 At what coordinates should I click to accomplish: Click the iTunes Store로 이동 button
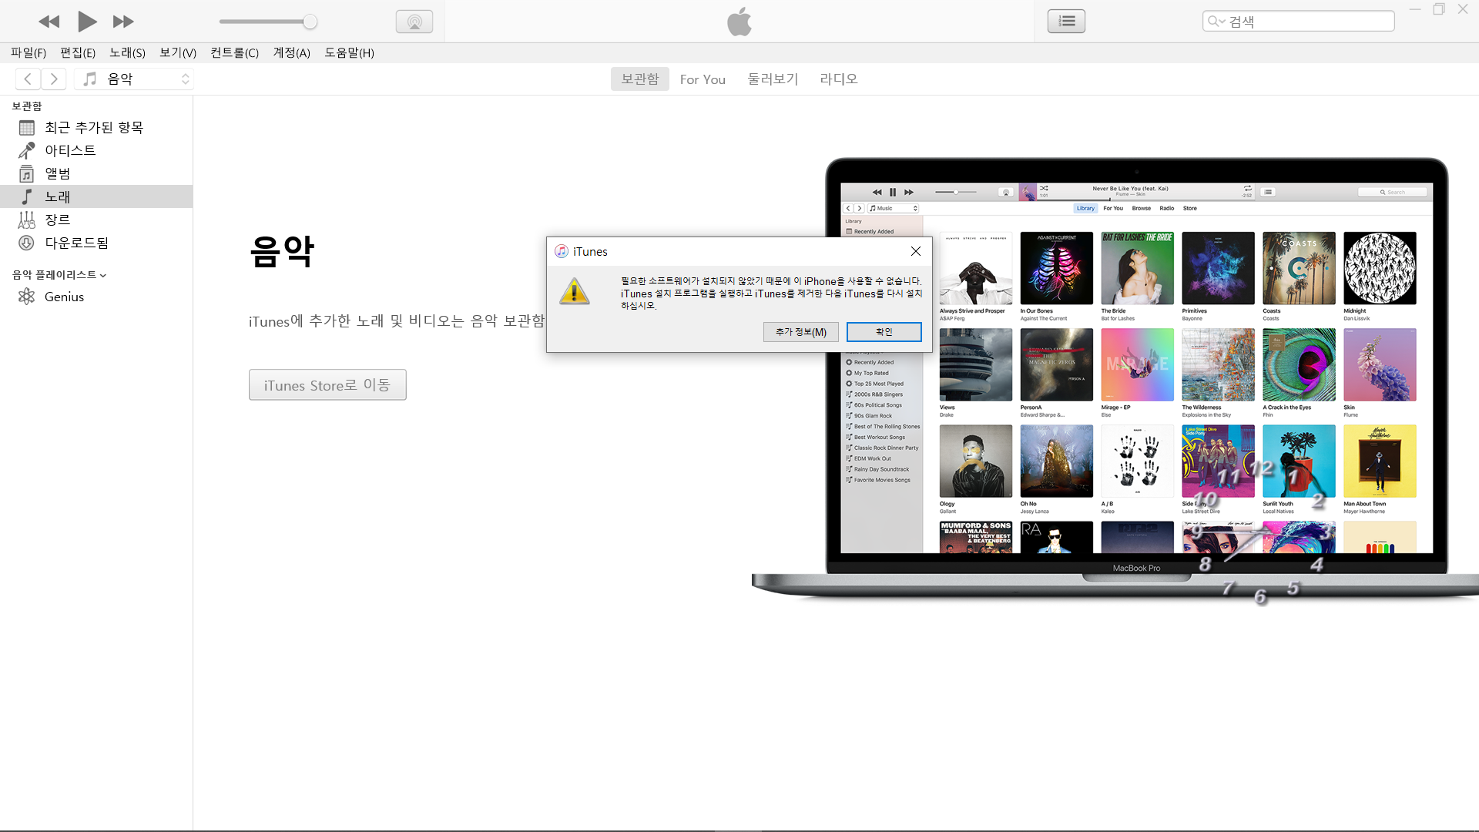327,384
